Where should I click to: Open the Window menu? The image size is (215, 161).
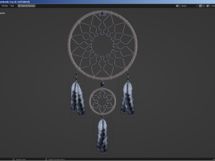(x=5, y=6)
